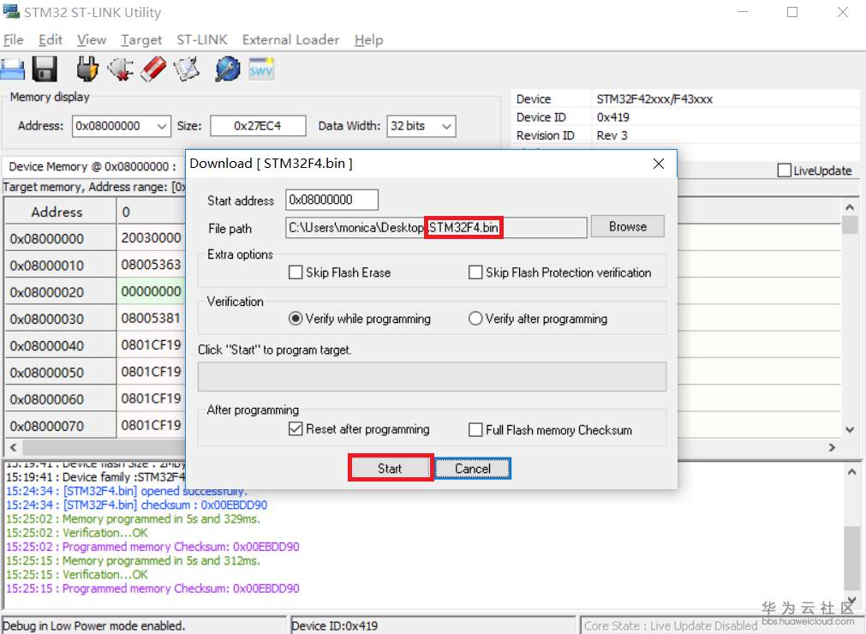The height and width of the screenshot is (634, 866).
Task: Click log line Memory programmed in 5s and 312ms
Action: tap(133, 560)
